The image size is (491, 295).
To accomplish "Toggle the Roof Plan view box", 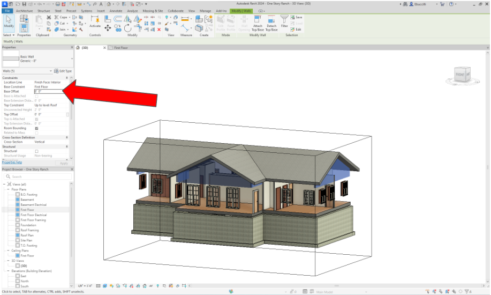I will [18, 235].
